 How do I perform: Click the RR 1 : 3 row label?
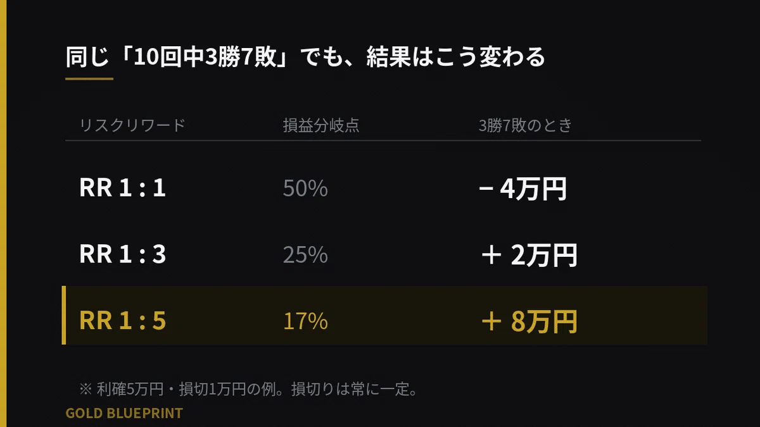123,255
